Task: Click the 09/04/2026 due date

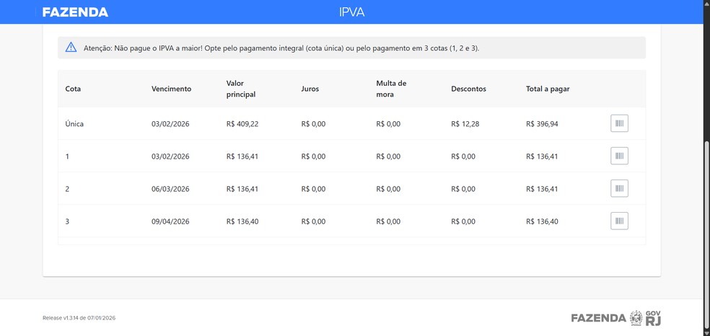Action: coord(170,221)
